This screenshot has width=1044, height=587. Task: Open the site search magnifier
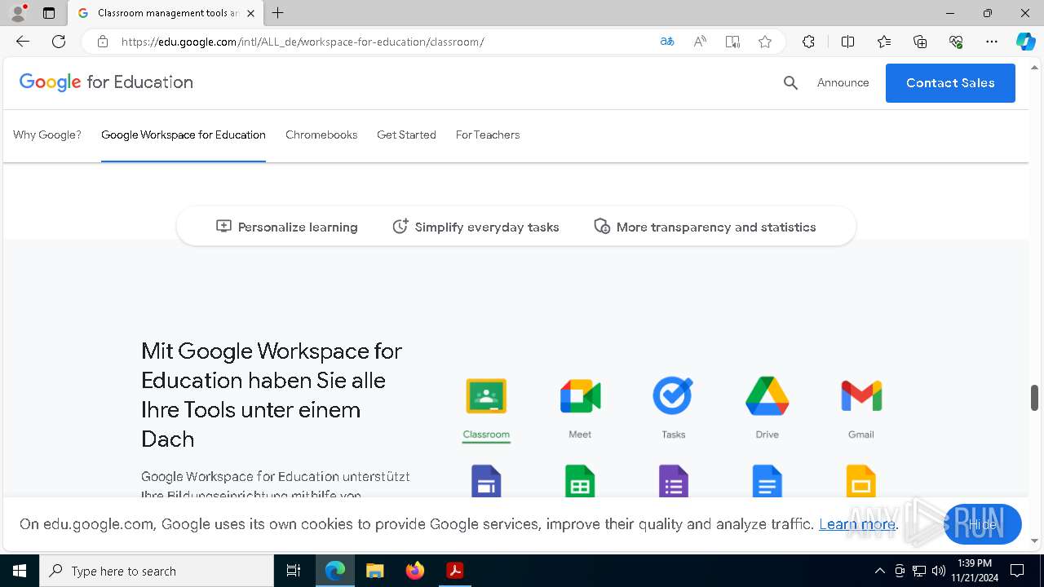[x=790, y=82]
